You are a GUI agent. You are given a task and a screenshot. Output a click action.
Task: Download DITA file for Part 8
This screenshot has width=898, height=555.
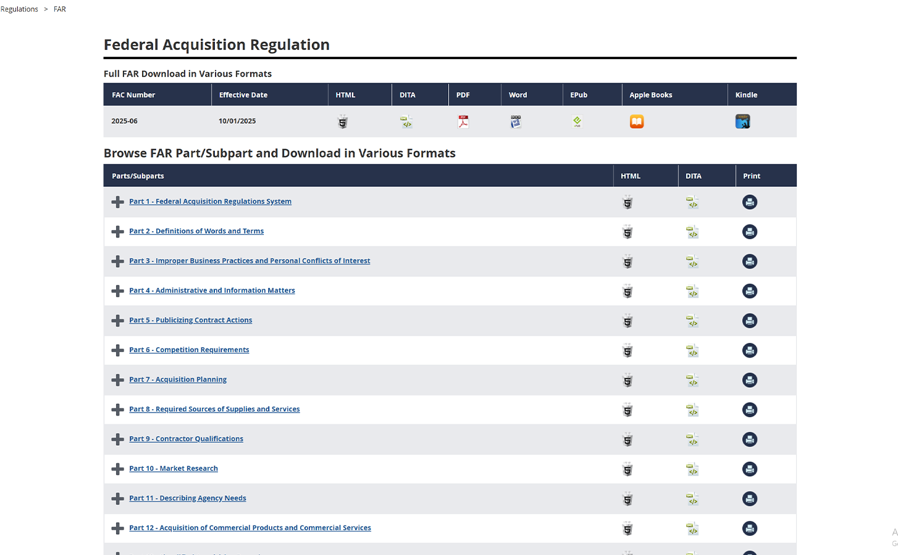coord(692,410)
